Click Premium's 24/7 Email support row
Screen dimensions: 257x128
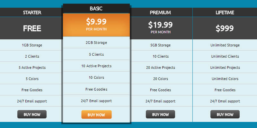(x=160, y=101)
